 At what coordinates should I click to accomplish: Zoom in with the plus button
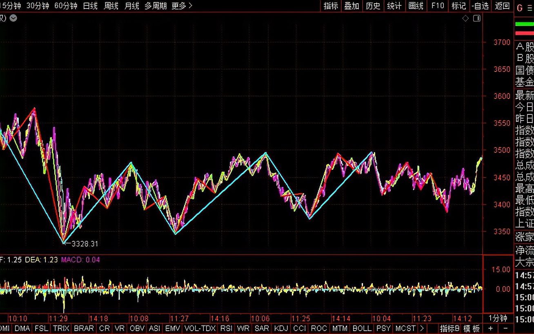pos(491,328)
